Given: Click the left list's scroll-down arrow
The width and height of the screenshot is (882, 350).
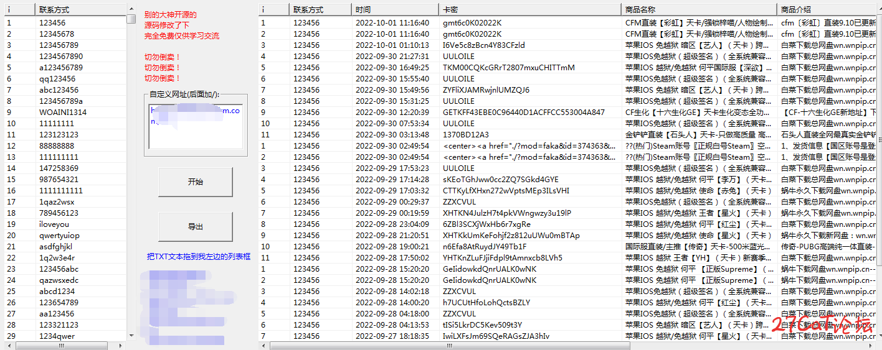Looking at the screenshot, I should (131, 335).
